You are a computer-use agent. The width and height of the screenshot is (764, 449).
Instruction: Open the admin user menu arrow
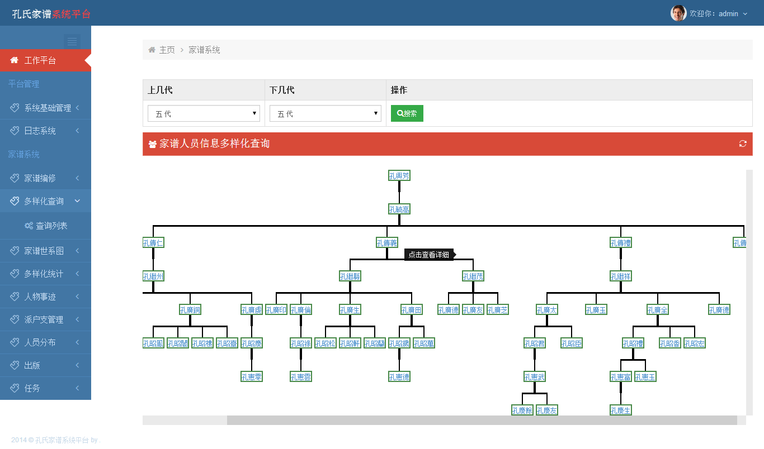pyautogui.click(x=745, y=14)
